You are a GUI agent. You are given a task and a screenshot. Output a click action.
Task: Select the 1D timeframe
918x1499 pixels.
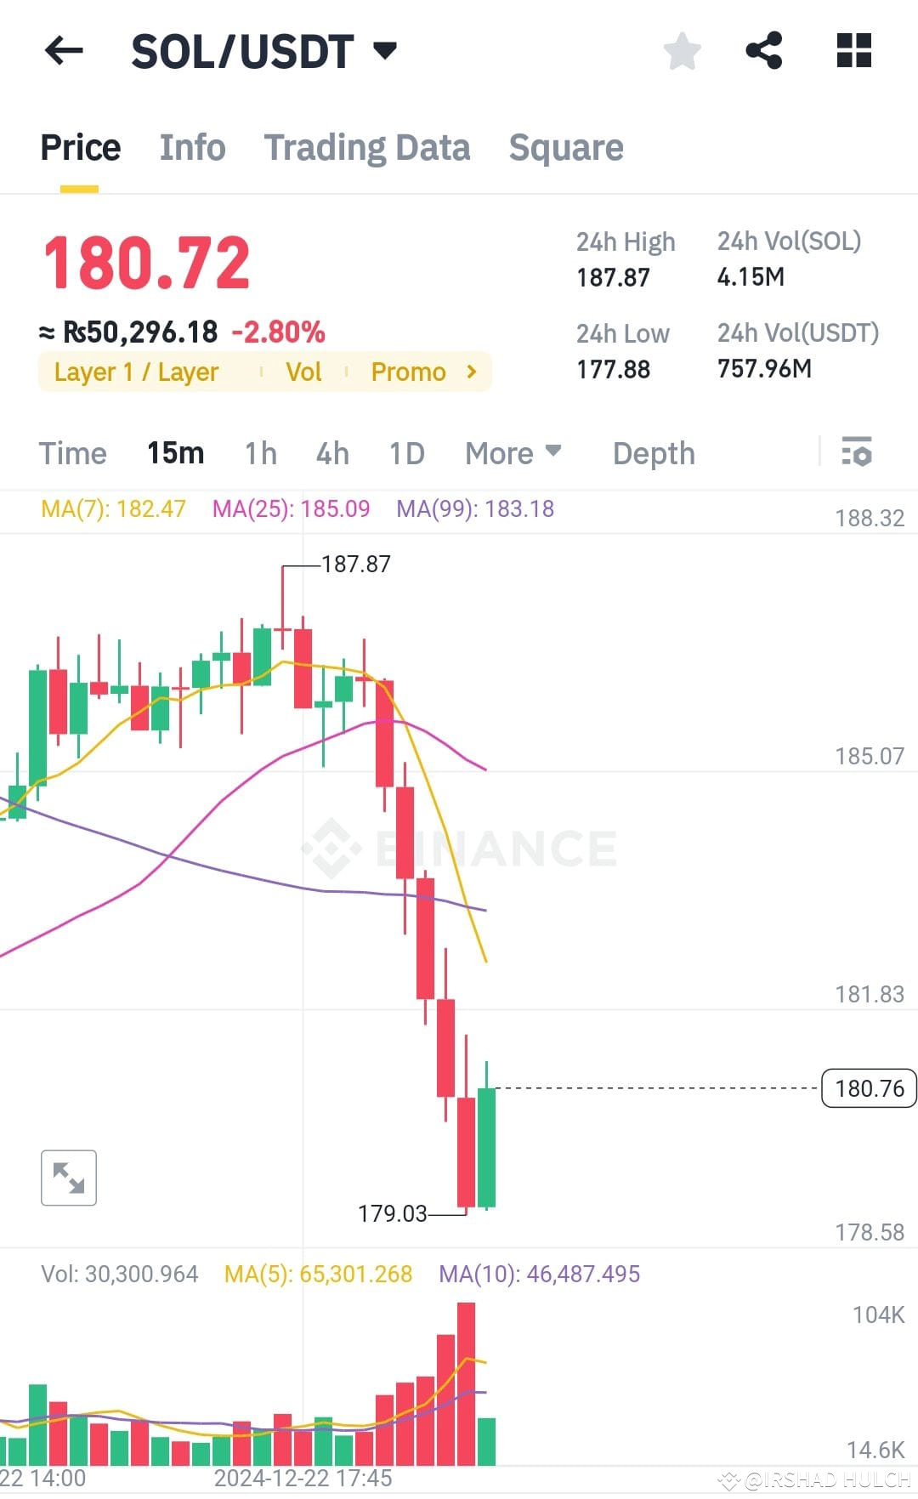[406, 453]
